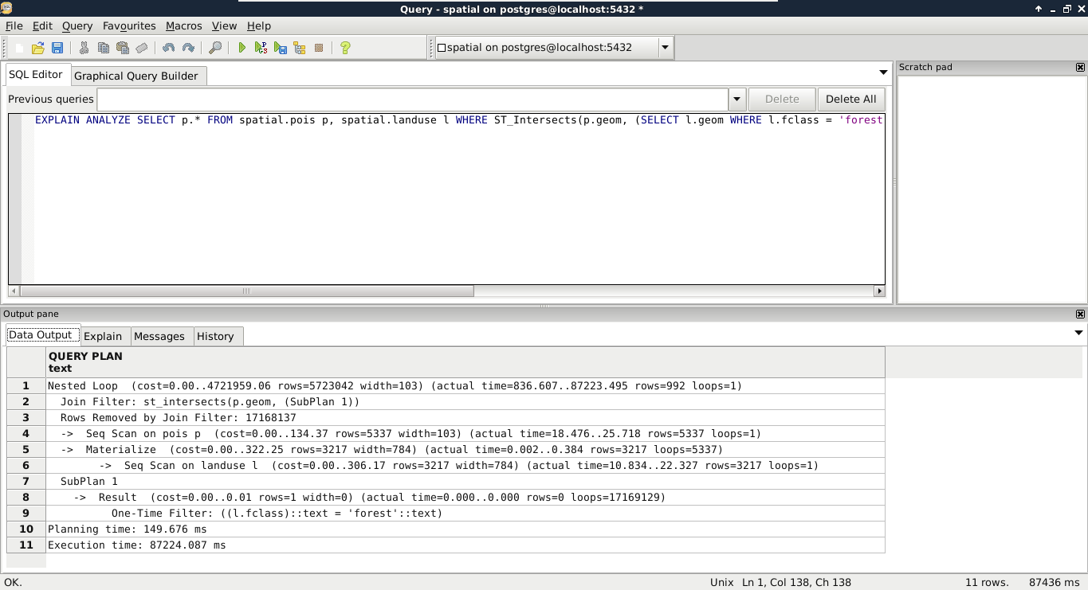Close the Scratch pad panel
This screenshot has width=1088, height=590.
coord(1080,68)
